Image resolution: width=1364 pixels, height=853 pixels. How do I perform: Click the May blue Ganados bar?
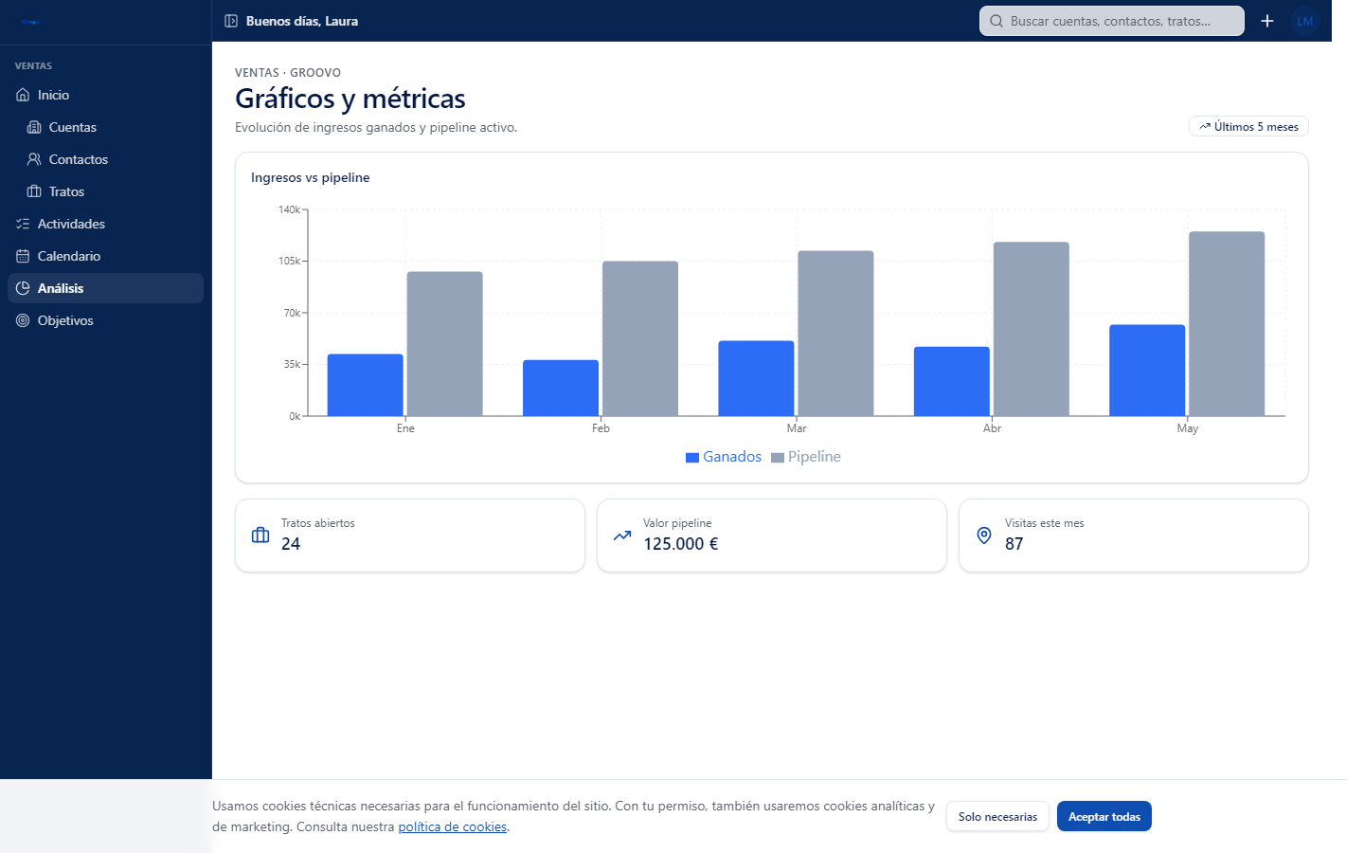1147,371
